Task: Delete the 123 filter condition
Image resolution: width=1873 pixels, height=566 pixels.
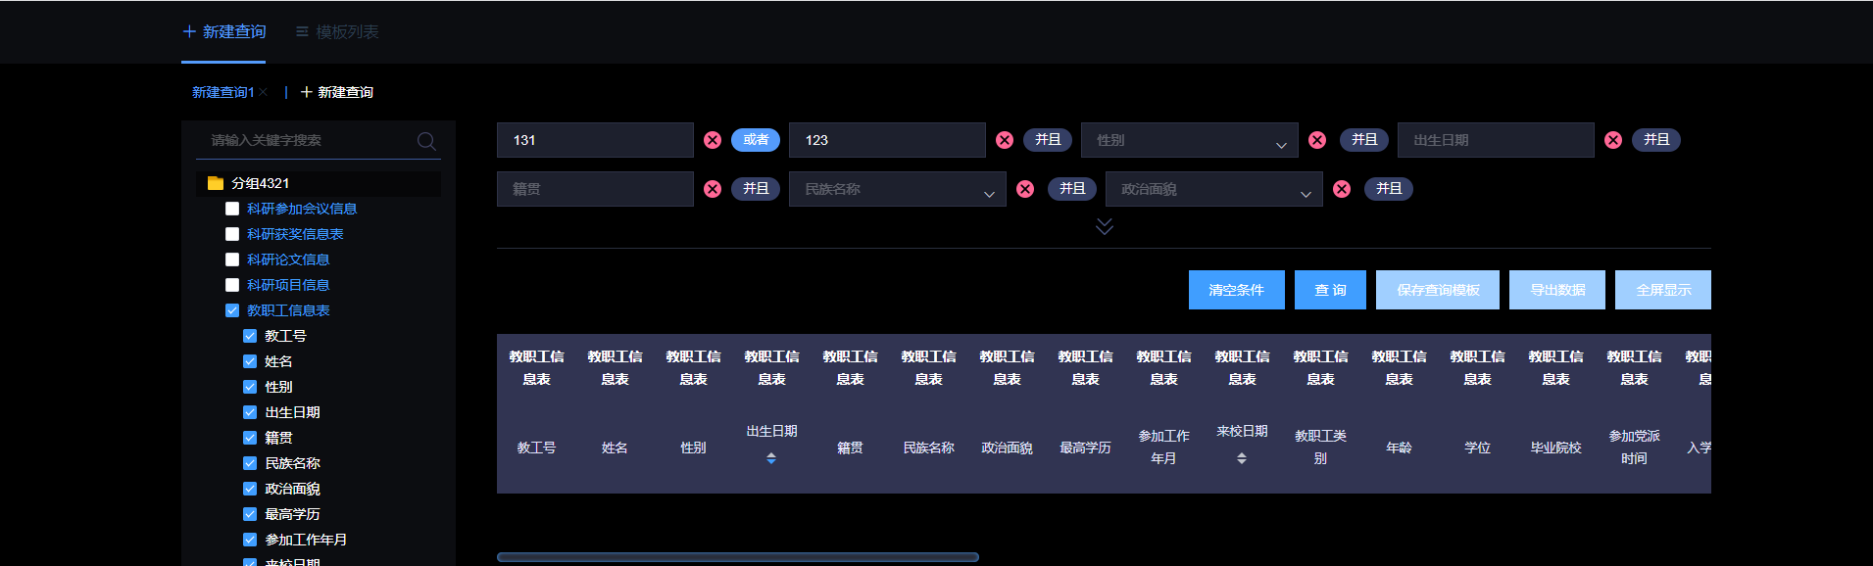Action: click(1005, 140)
